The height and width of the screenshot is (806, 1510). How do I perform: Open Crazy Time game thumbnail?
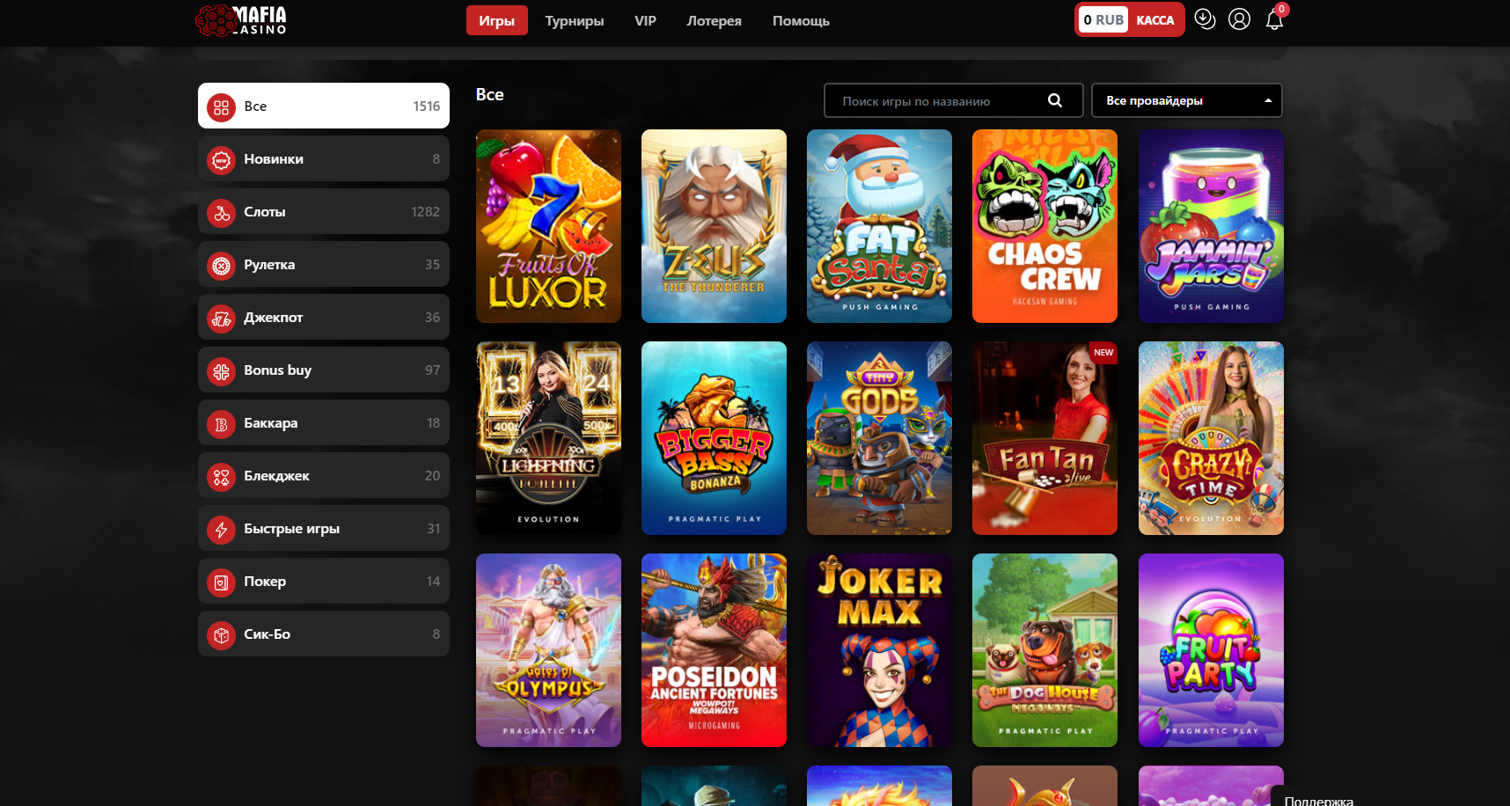tap(1211, 438)
